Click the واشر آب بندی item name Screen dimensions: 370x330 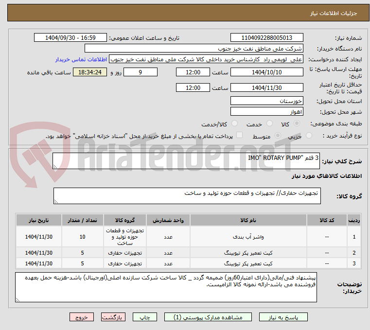[248, 237]
